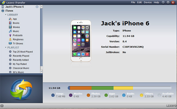Open the Podcasts icon in library

(10, 35)
